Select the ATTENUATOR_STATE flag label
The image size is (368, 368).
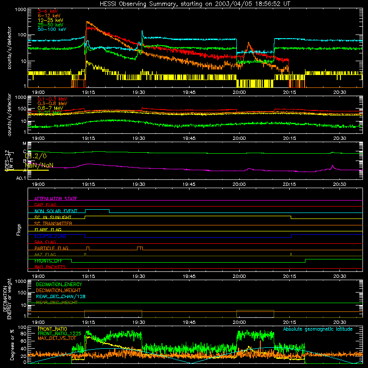click(x=56, y=199)
